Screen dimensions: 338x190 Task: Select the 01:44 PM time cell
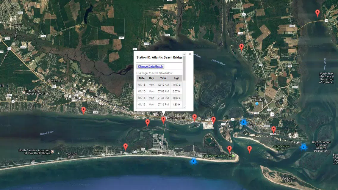tap(163, 98)
